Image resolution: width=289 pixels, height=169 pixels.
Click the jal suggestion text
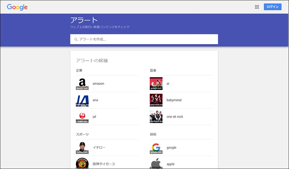(95, 117)
